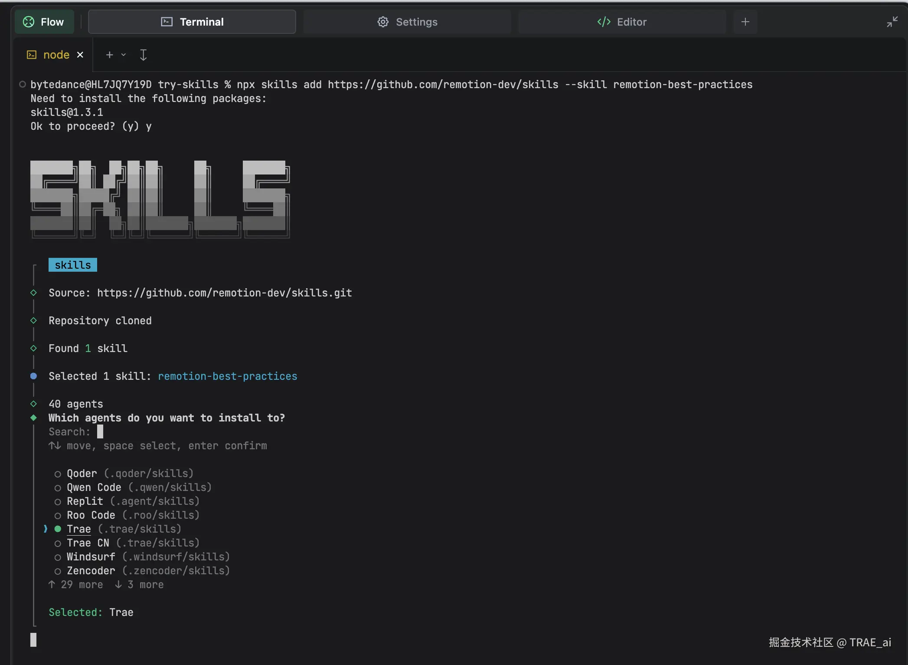Click the Flow logo icon
This screenshot has height=665, width=908.
[x=29, y=22]
